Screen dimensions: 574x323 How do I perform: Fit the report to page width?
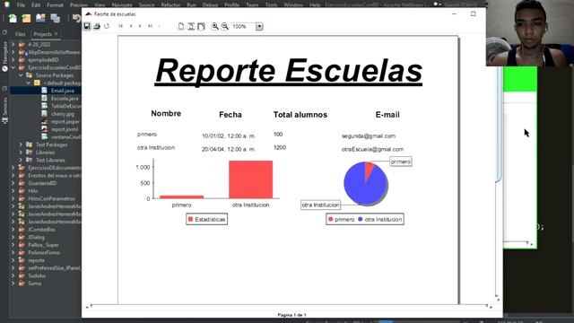201,26
